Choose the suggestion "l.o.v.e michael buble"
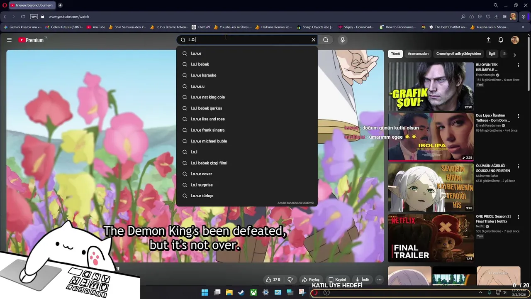The image size is (531, 299). (x=247, y=141)
